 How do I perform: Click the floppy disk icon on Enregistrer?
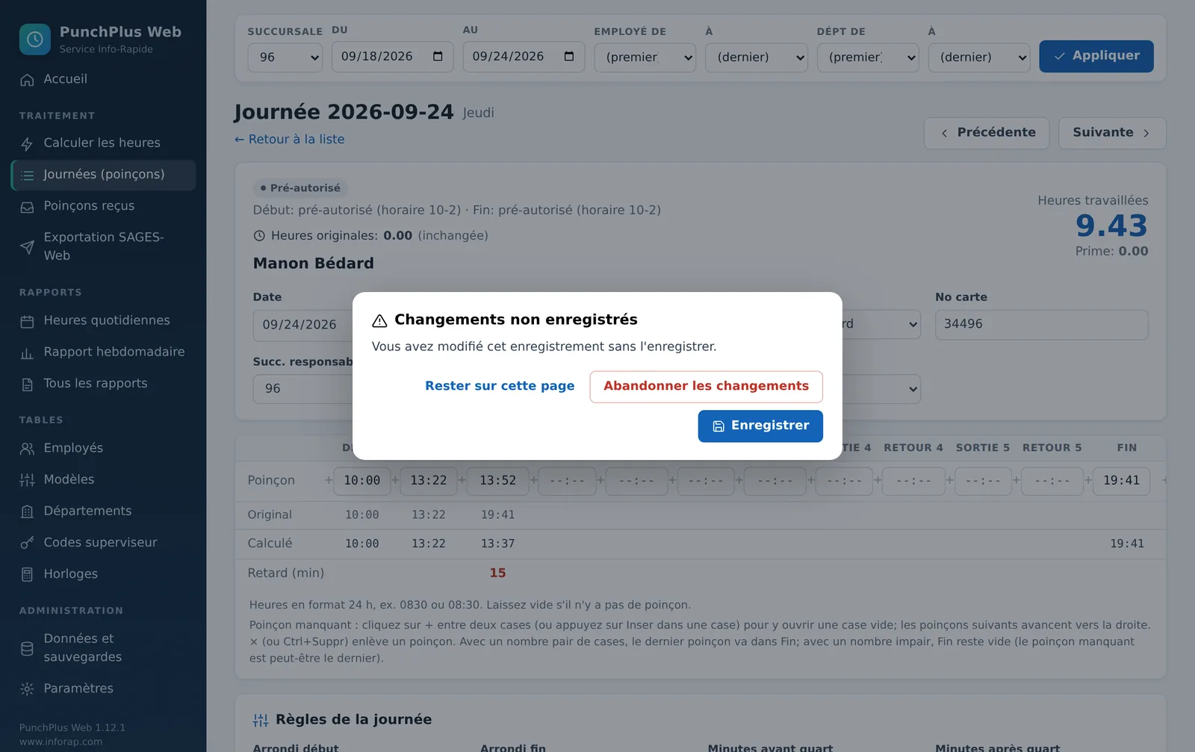click(x=718, y=426)
